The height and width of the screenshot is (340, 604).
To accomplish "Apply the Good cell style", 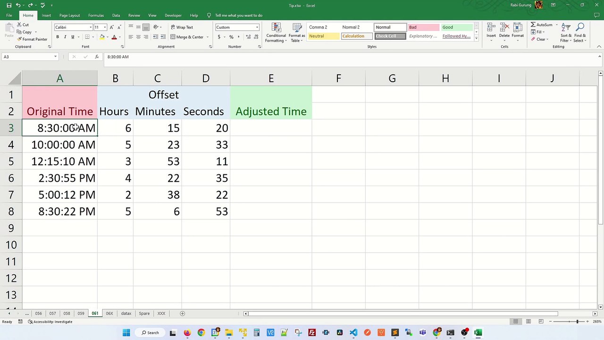I will tap(457, 27).
